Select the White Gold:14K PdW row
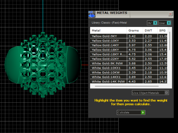The image size is (178, 133). pyautogui.click(x=129, y=81)
